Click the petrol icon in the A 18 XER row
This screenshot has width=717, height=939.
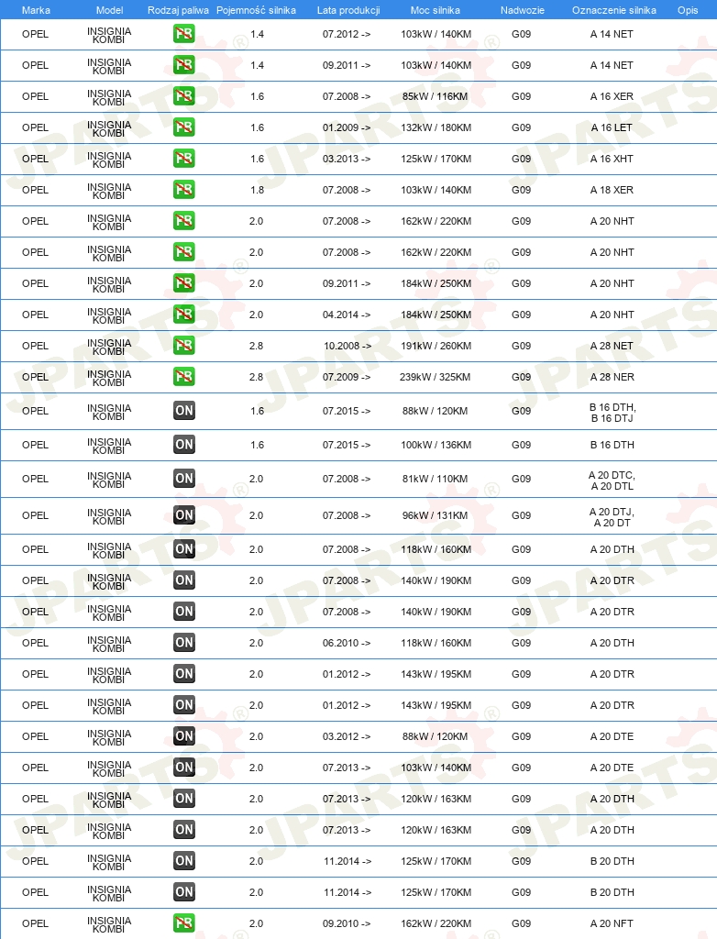[x=184, y=190]
